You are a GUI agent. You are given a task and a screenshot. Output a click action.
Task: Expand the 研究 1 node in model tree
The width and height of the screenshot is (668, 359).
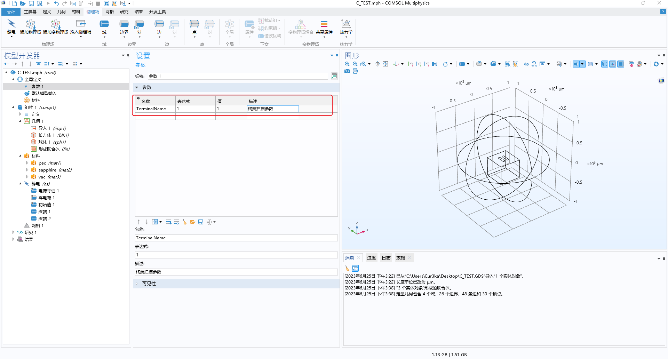click(x=14, y=232)
